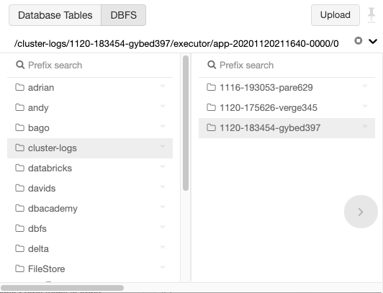Click the folder icon next to bago
The width and height of the screenshot is (383, 293).
coord(19,127)
